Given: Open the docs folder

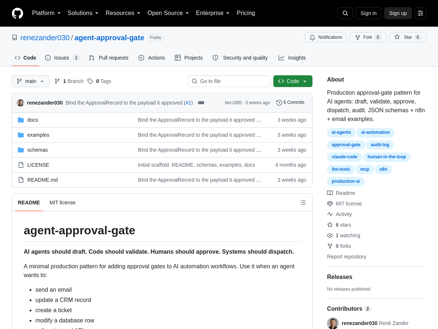Looking at the screenshot, I should pos(33,120).
